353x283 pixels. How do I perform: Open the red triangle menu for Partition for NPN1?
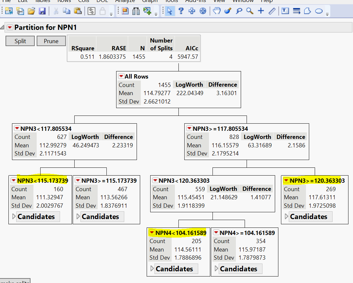click(9, 27)
